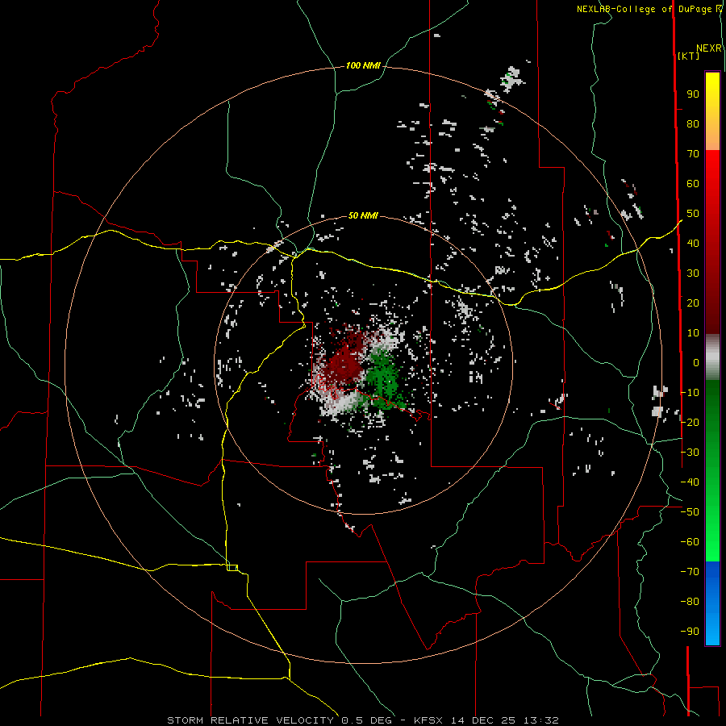Click the -40 value on velocity scale

coord(690,482)
